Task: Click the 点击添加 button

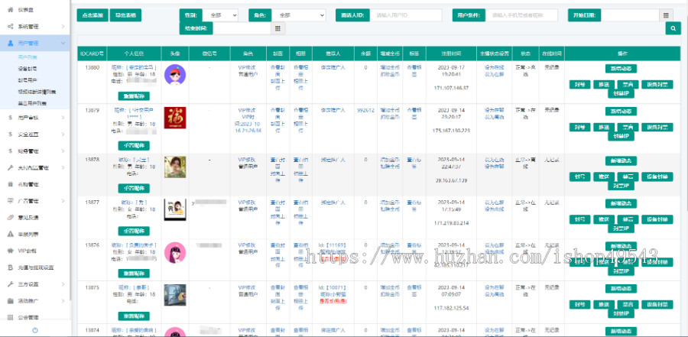Action: coord(92,15)
